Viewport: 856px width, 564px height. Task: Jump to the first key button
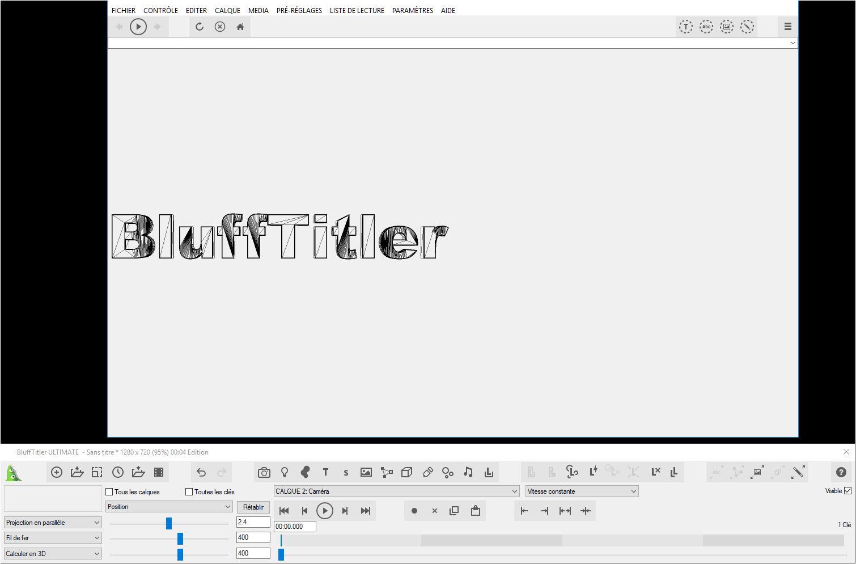pyautogui.click(x=284, y=511)
